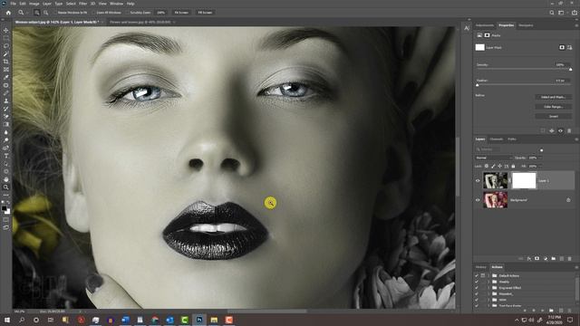Open the Normal blend mode dropdown
580x326 pixels.
(493, 158)
